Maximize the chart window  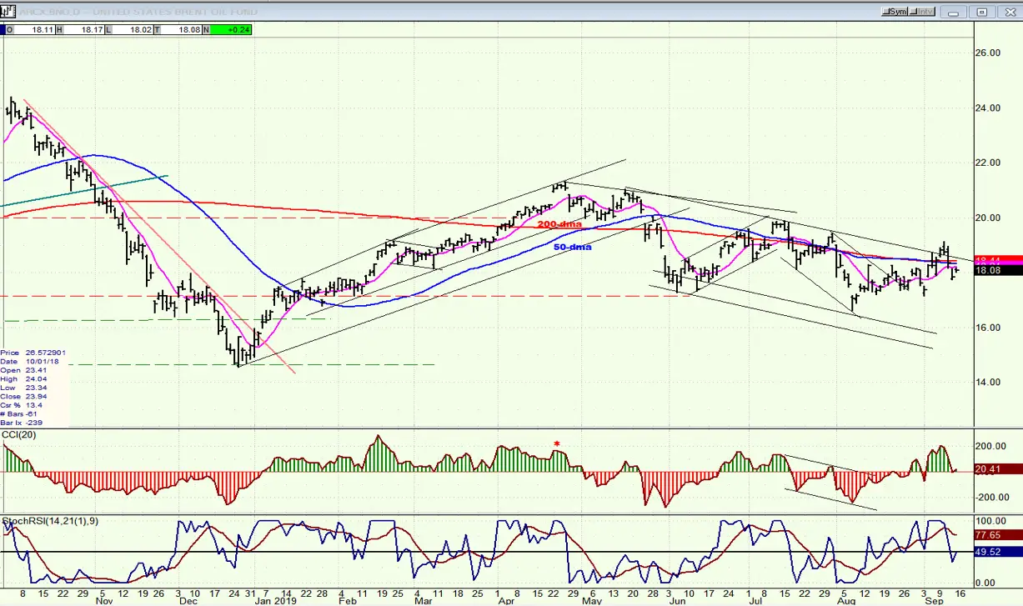point(982,12)
